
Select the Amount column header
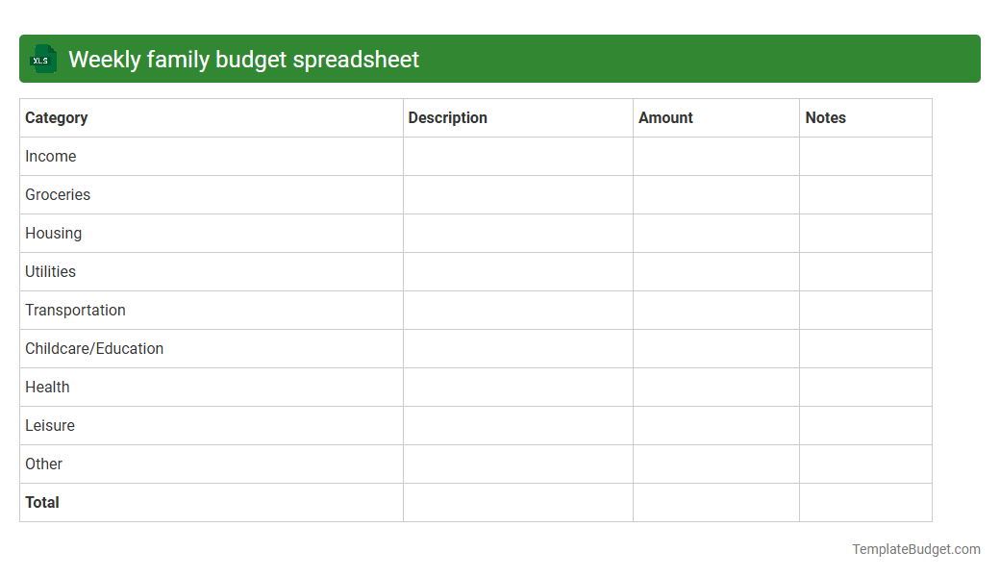click(665, 117)
